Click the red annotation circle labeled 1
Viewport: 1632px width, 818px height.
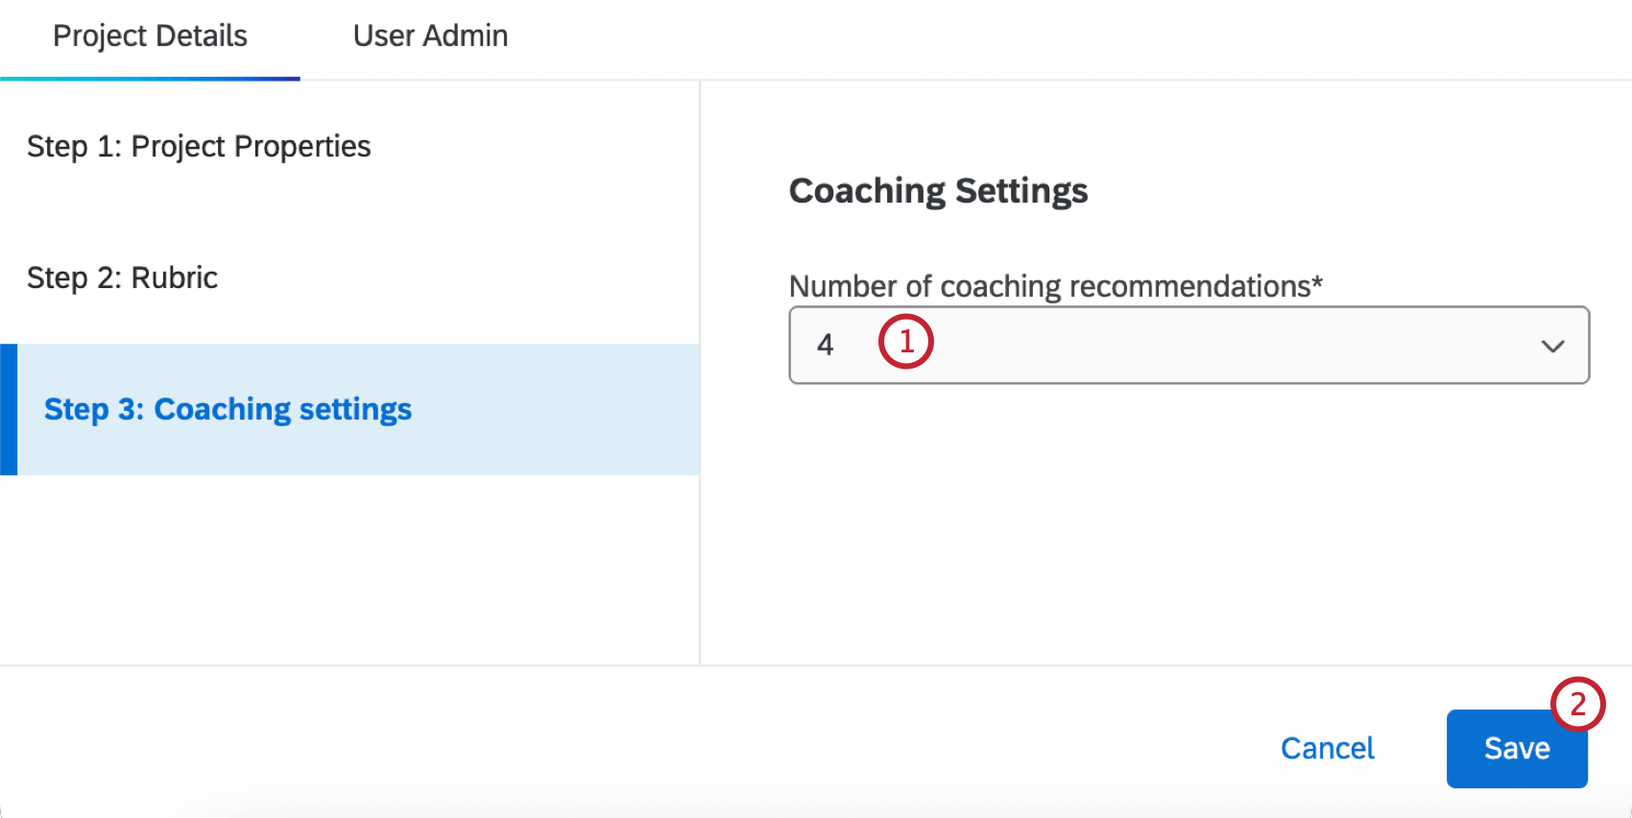tap(906, 341)
